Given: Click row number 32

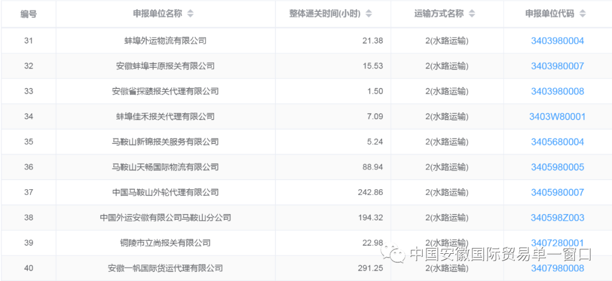Looking at the screenshot, I should click(x=28, y=66).
